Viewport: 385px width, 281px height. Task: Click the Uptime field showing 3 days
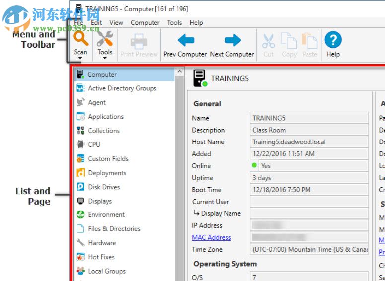pyautogui.click(x=309, y=177)
